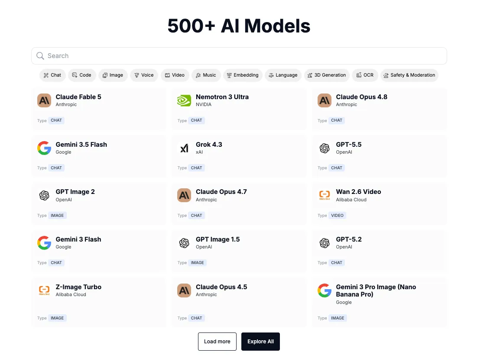Click the NVIDIA logo on Nemotron 3 Ultra

coord(184,100)
